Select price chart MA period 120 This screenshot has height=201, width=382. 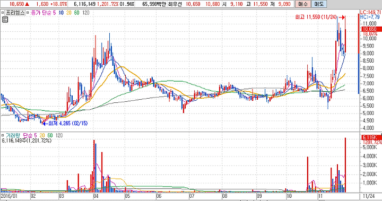click(86, 13)
